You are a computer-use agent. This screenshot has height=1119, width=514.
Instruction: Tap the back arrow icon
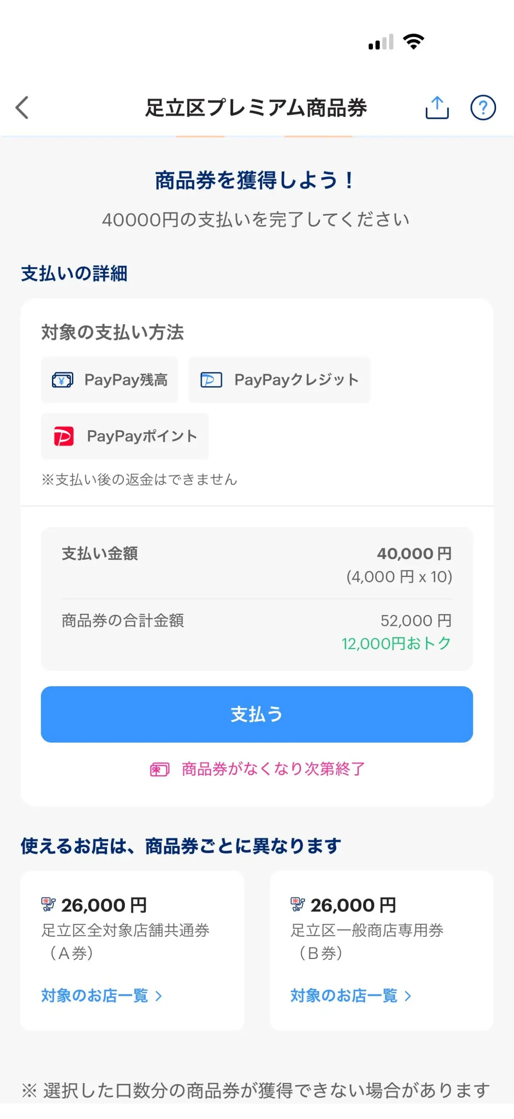click(x=22, y=108)
